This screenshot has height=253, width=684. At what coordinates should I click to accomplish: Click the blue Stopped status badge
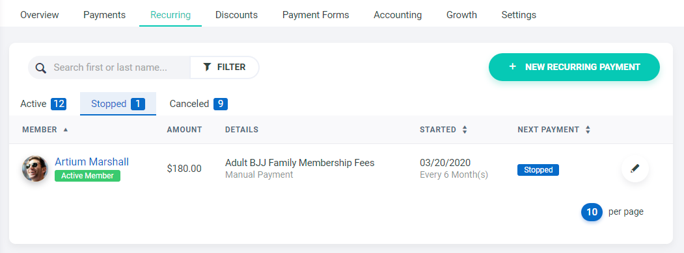[538, 170]
